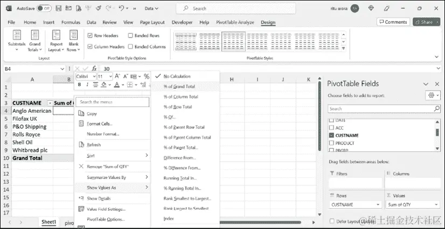Open the CUSTNAME dropdown in the Rows area
The image size is (445, 229).
(x=378, y=205)
